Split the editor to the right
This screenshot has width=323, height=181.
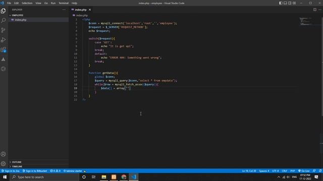click(x=315, y=10)
